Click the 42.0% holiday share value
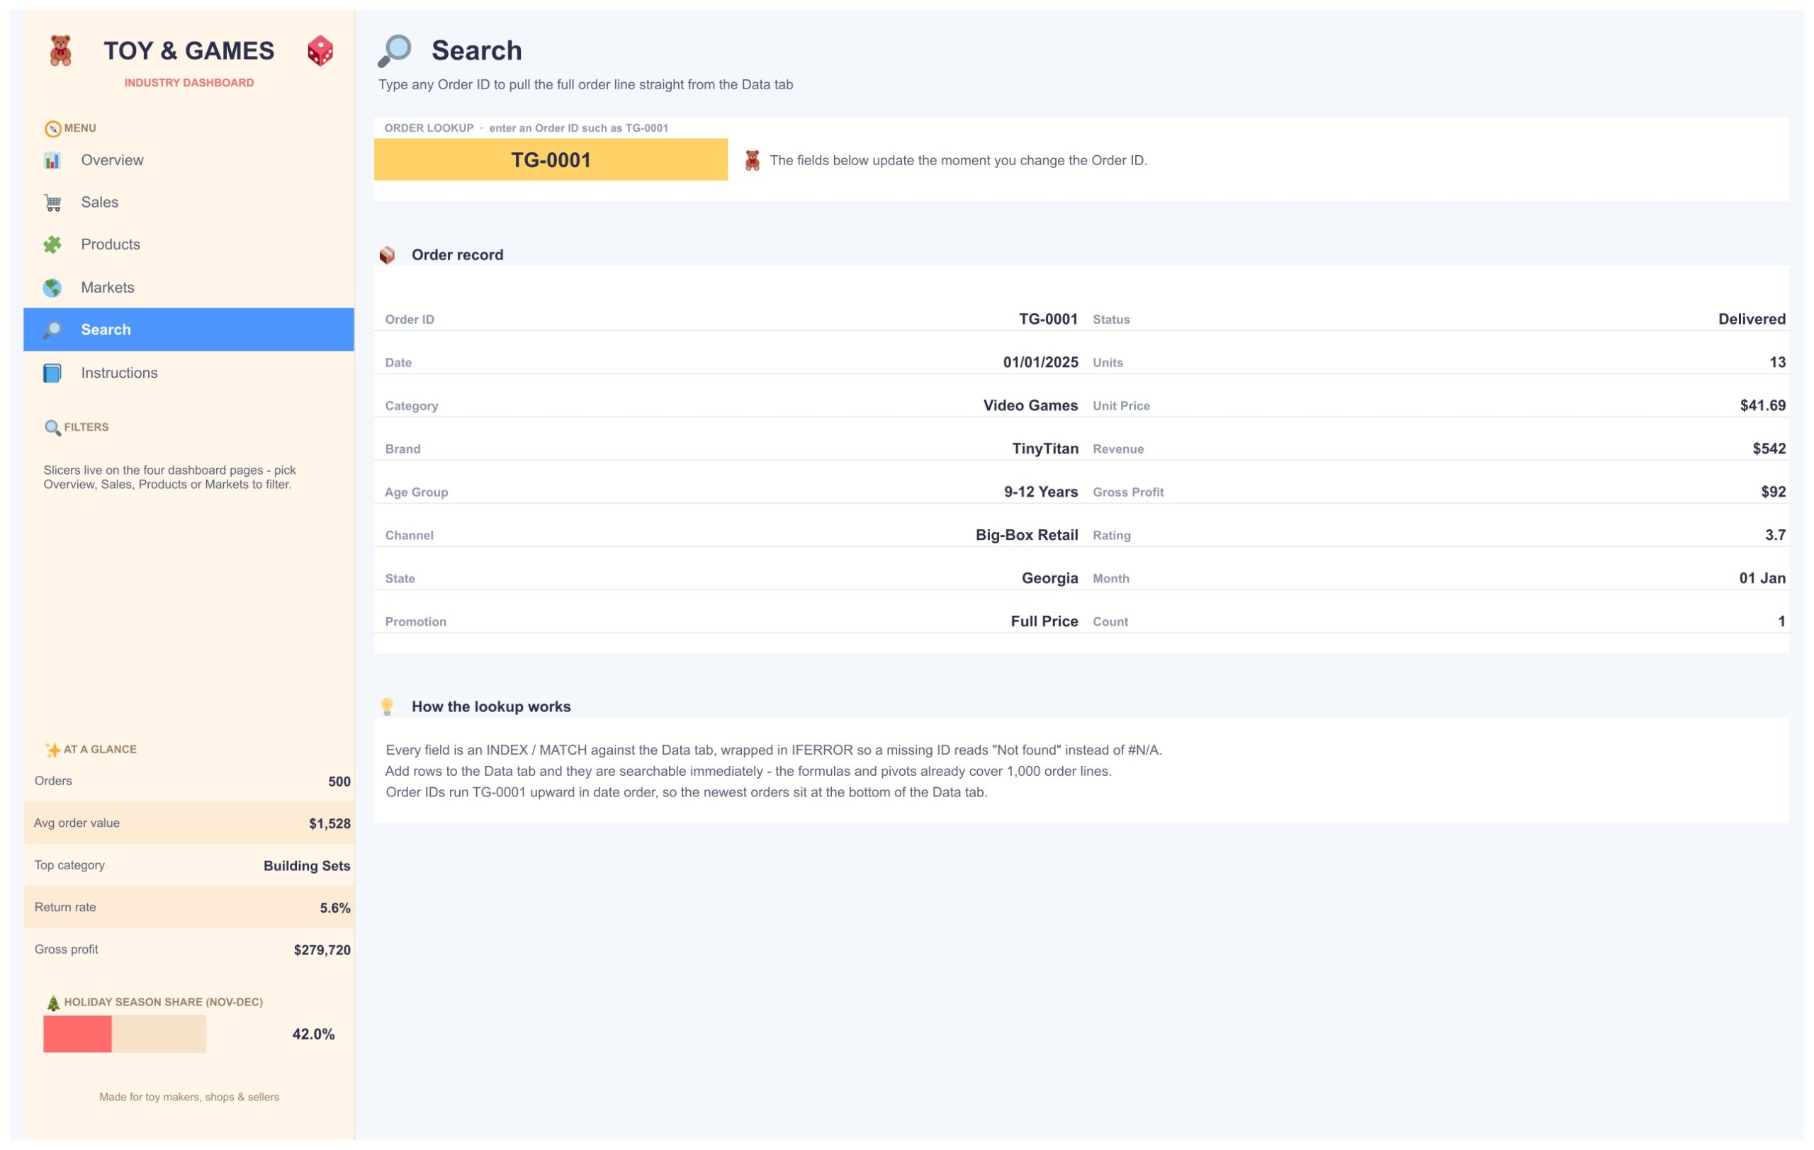 (313, 1035)
